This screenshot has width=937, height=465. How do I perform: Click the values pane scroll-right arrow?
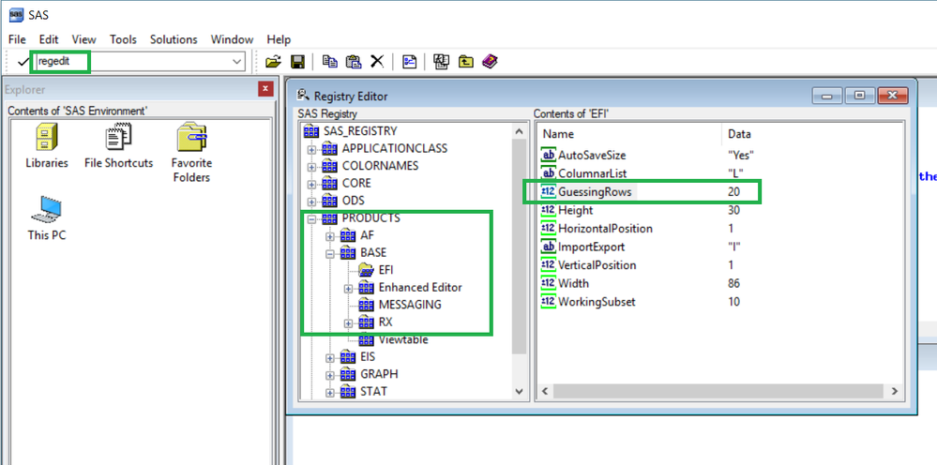pos(894,392)
